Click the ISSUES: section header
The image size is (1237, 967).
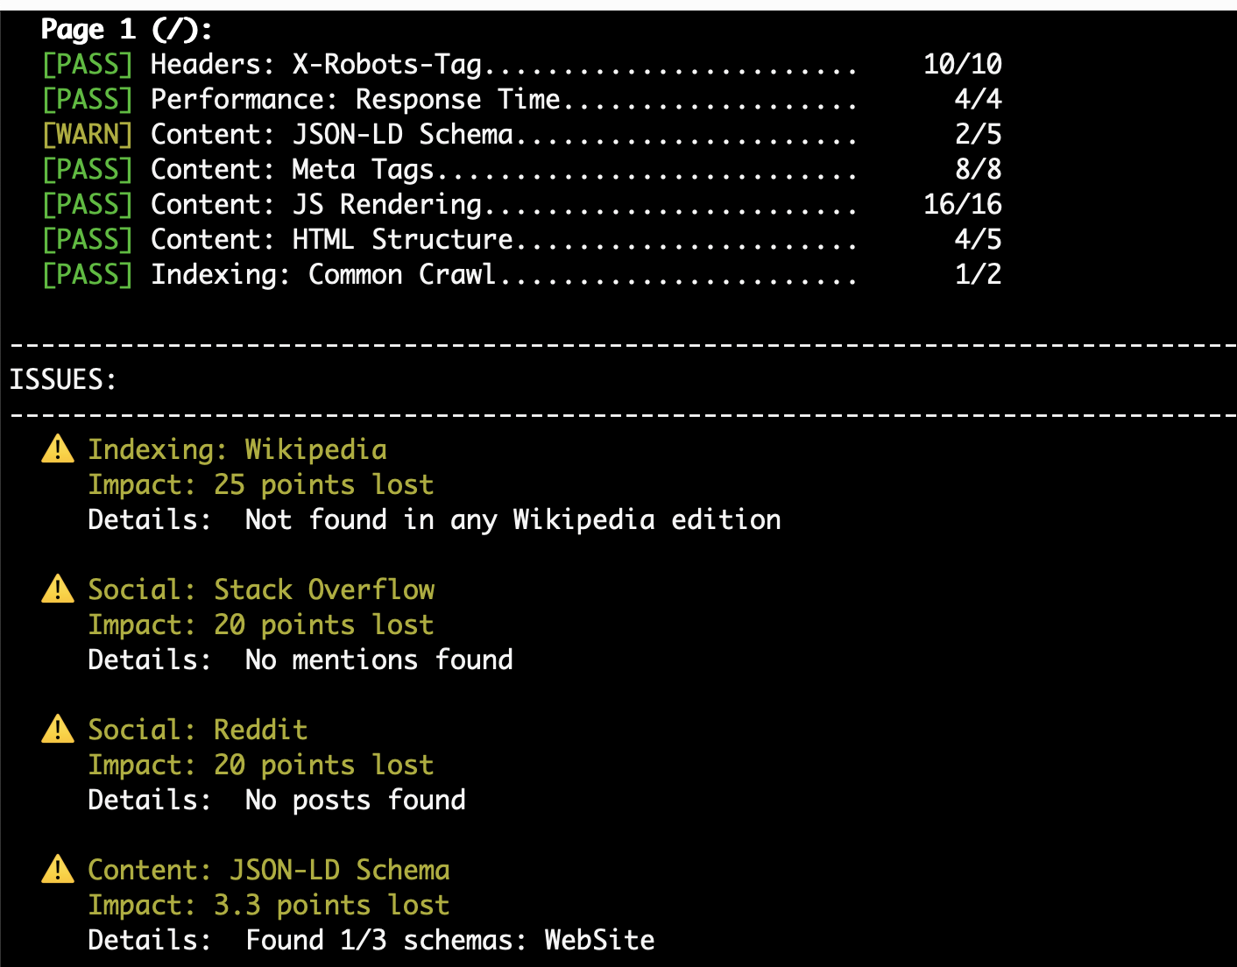(x=62, y=379)
